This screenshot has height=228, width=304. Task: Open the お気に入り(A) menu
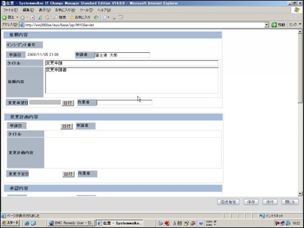(65, 10)
